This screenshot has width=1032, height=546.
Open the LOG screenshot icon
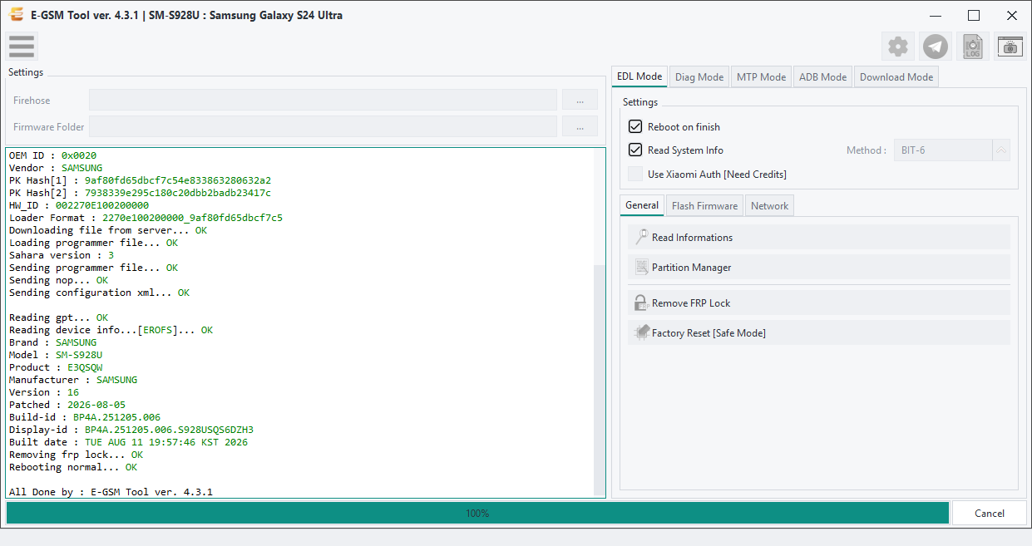(973, 47)
